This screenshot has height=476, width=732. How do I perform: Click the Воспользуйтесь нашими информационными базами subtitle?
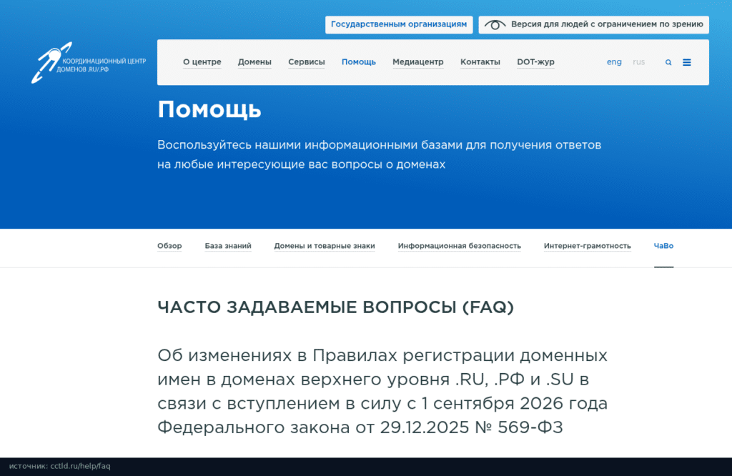click(x=379, y=154)
